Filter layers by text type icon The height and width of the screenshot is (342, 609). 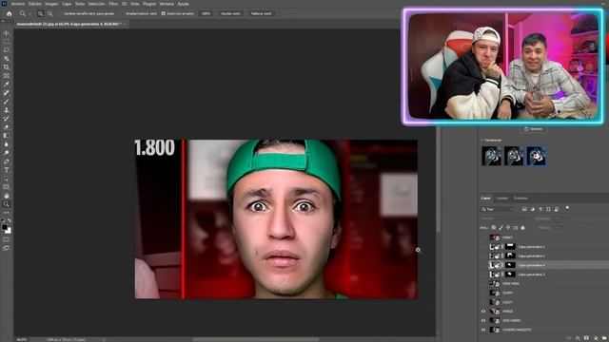(x=540, y=209)
